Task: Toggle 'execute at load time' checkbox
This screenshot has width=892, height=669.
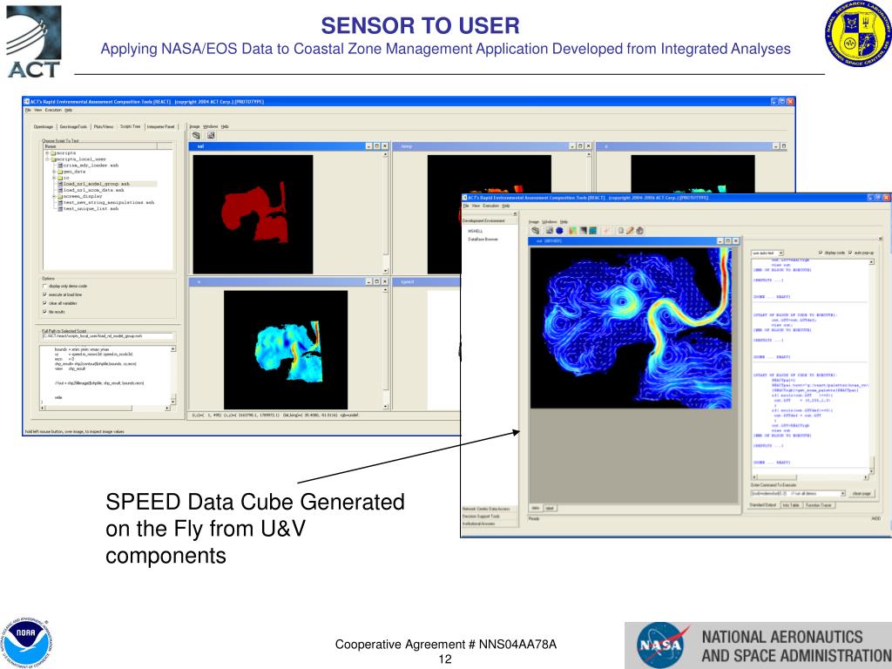Action: coord(45,294)
